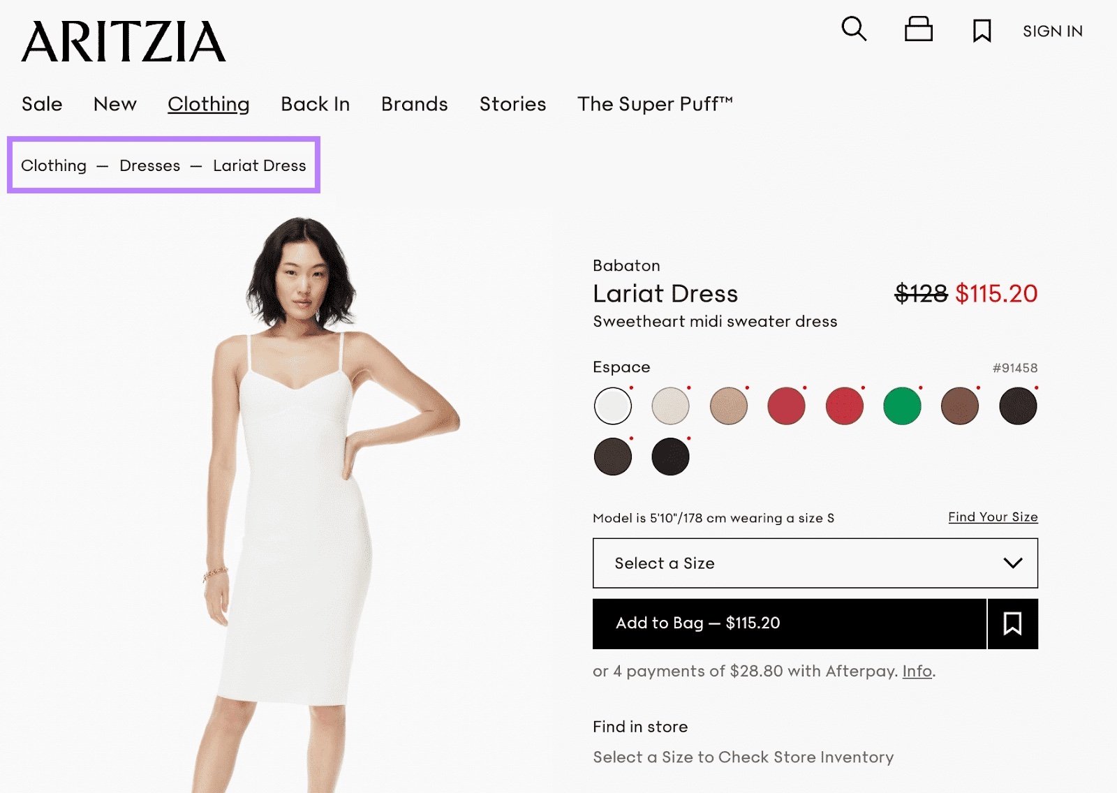
Task: Navigate to The Super Puff section
Action: click(x=655, y=104)
